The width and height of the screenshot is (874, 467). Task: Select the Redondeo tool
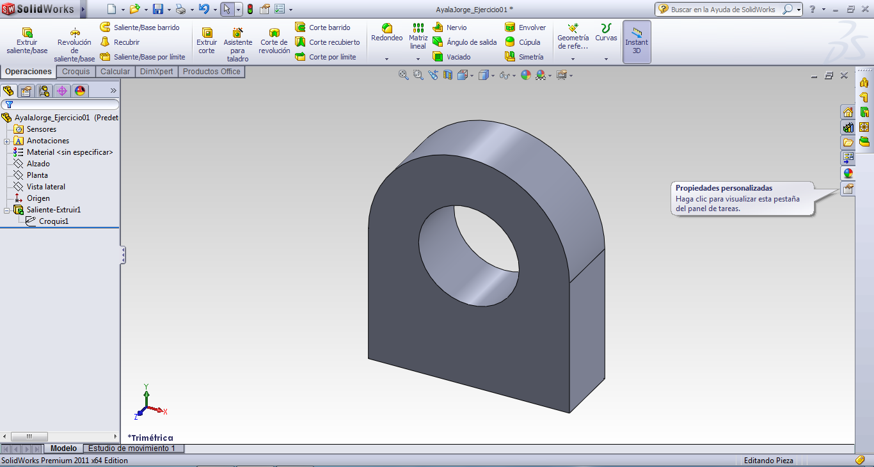click(386, 33)
